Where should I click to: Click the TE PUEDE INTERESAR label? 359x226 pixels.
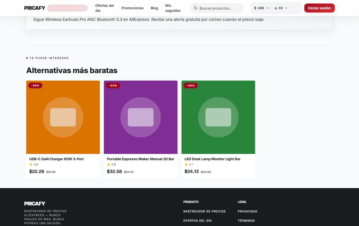click(49, 58)
